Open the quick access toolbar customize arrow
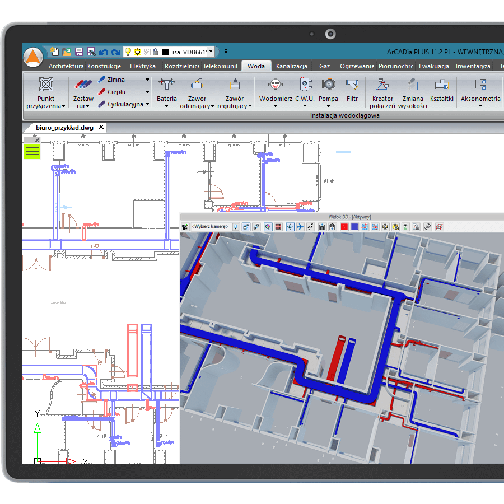This screenshot has height=504, width=504. [x=226, y=52]
